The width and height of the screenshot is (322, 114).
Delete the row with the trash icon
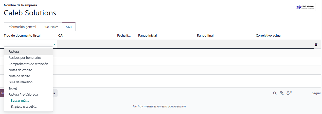tap(316, 44)
